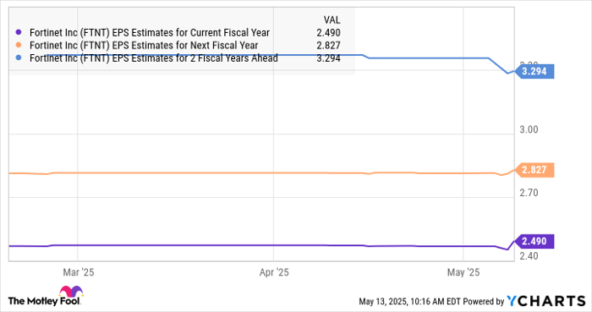592x312 pixels.
Task: Select the EPS Estimates for 2 Fiscal Years Ahead label
Action: pos(154,58)
